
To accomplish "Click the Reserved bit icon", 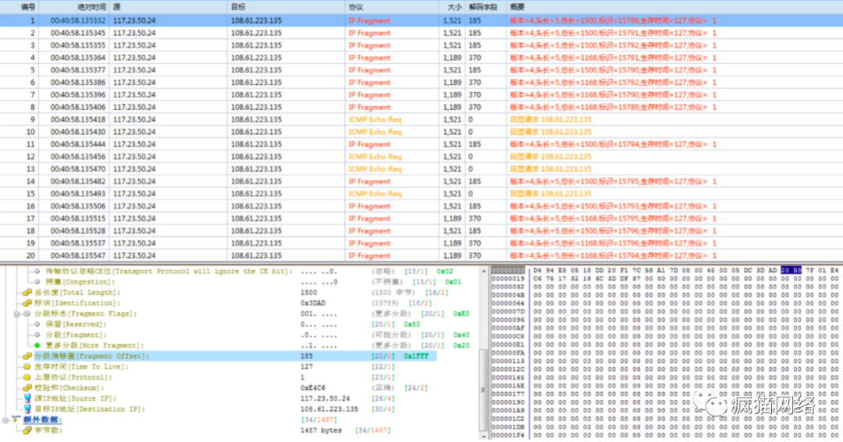I will tap(37, 324).
